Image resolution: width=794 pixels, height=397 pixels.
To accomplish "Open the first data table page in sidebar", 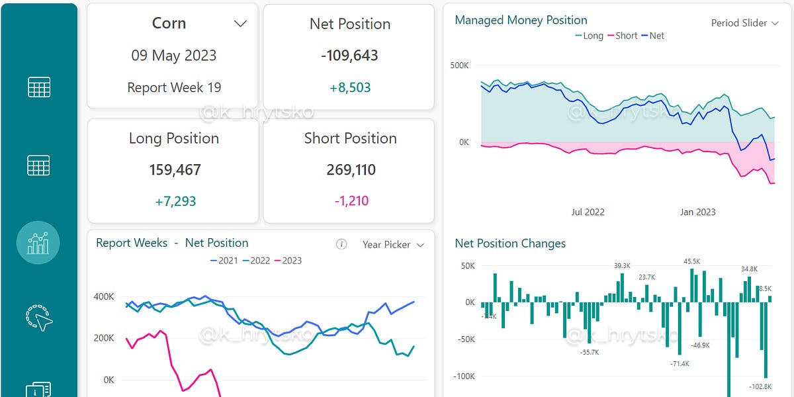I will click(38, 86).
